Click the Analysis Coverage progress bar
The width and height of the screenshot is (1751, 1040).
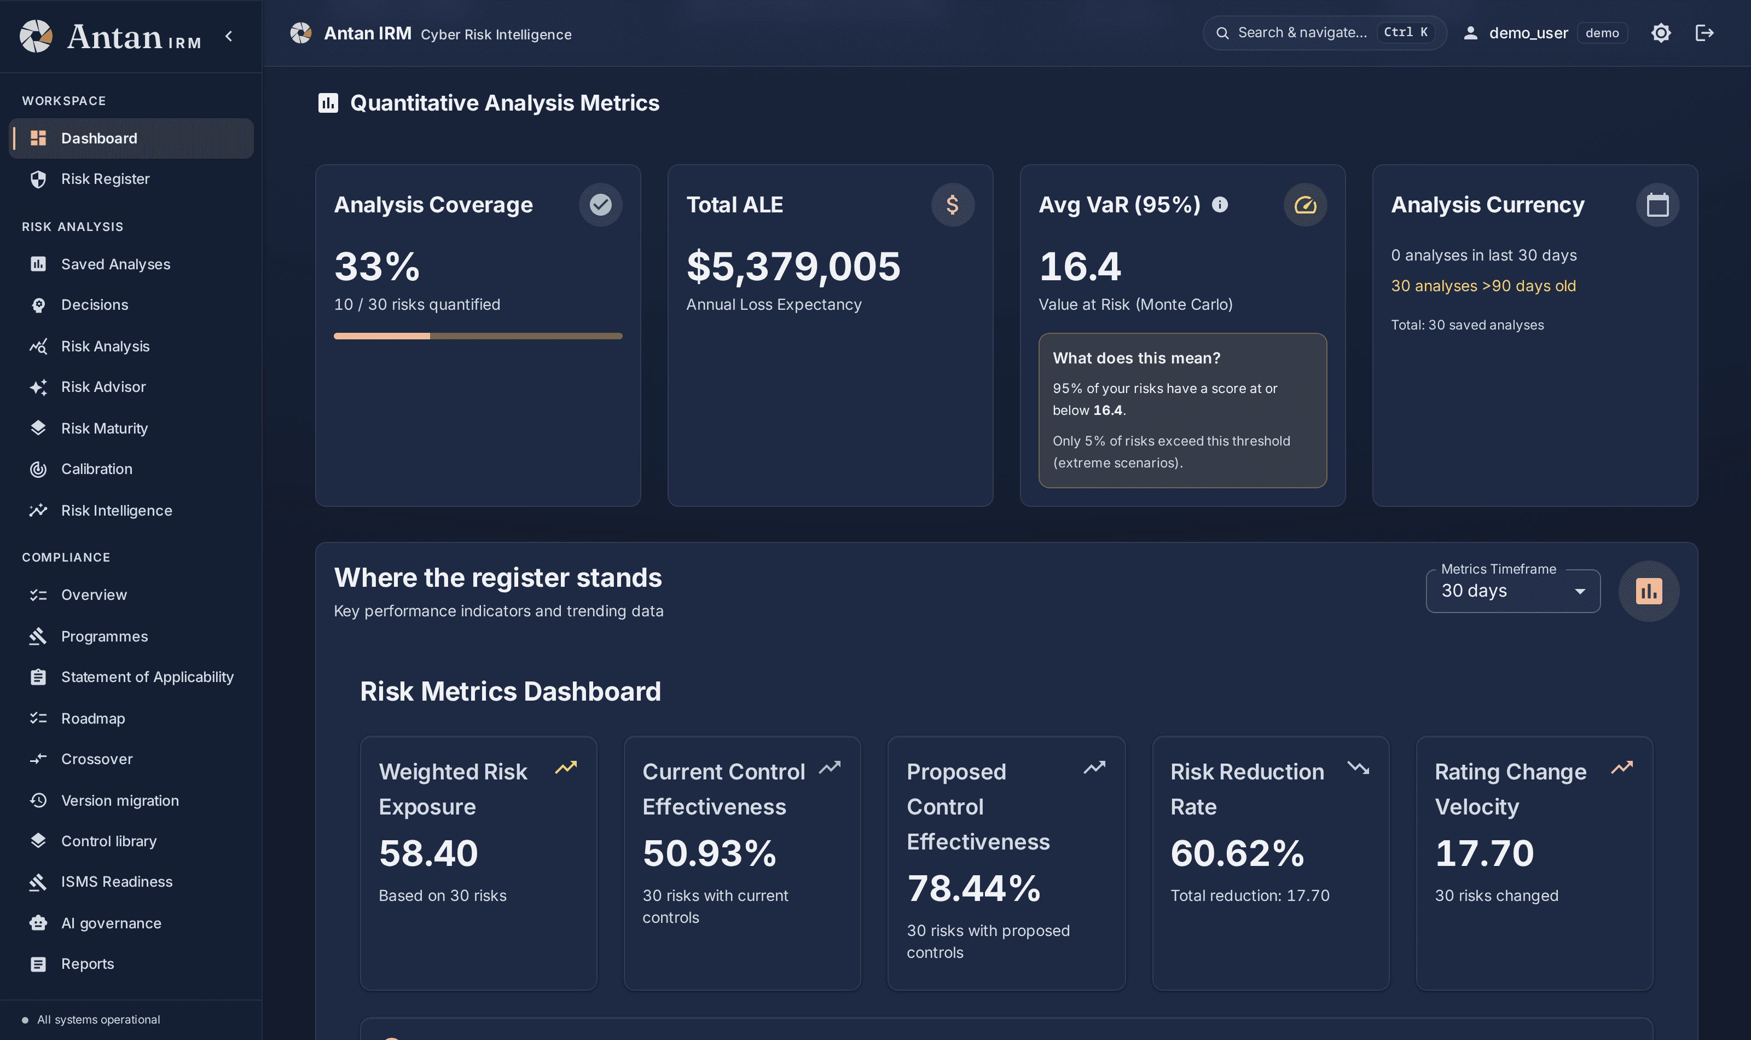pos(478,337)
